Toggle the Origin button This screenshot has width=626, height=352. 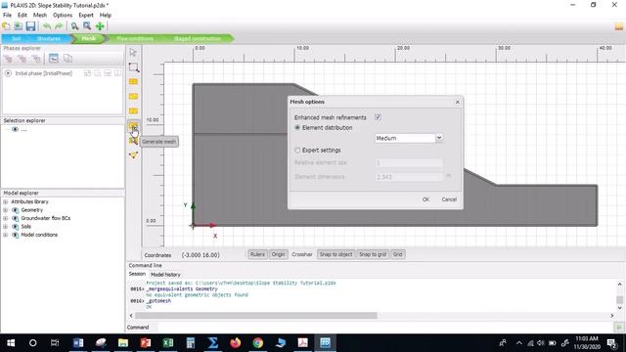(278, 254)
